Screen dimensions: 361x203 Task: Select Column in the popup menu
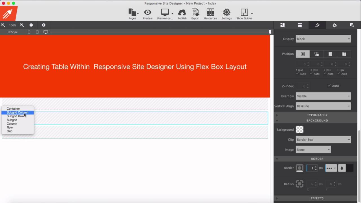click(17, 123)
